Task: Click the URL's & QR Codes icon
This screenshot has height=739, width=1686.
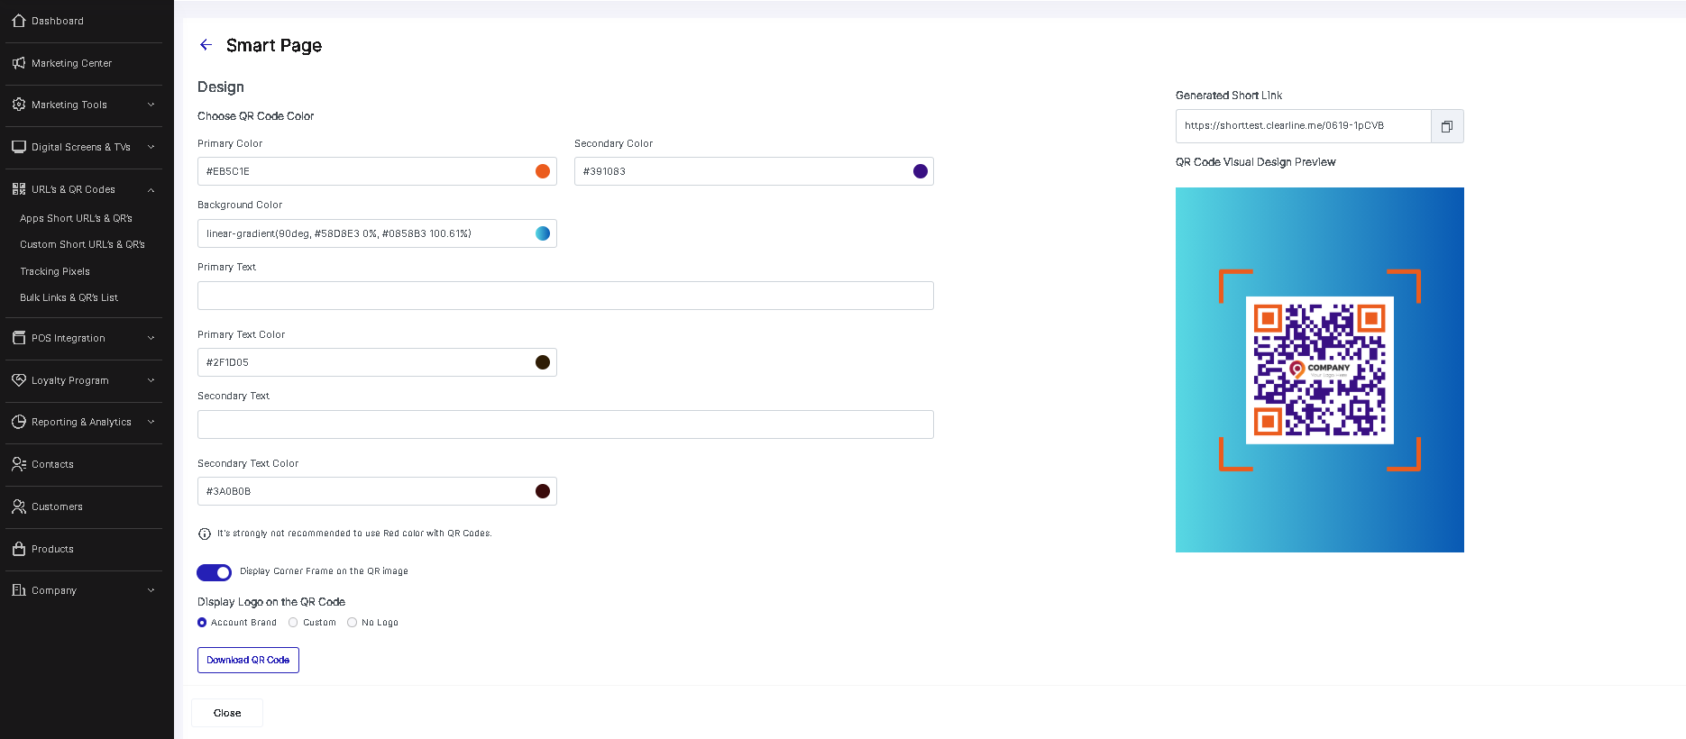Action: coord(19,189)
